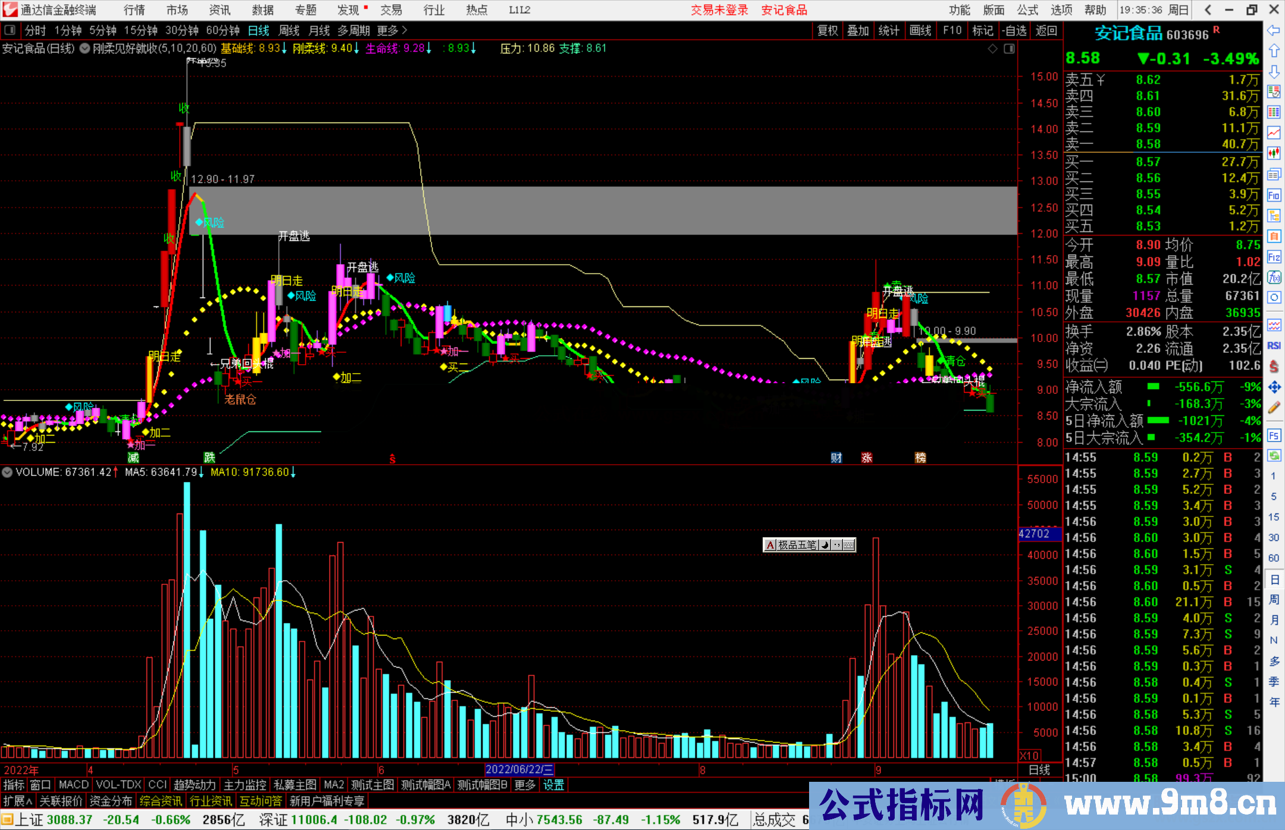This screenshot has height=830, width=1285.
Task: Click the green refresh sidebar icon
Action: click(1274, 456)
